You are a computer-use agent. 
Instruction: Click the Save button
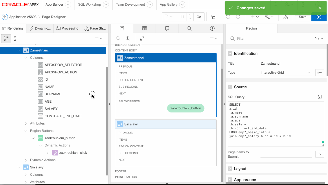click(x=302, y=17)
